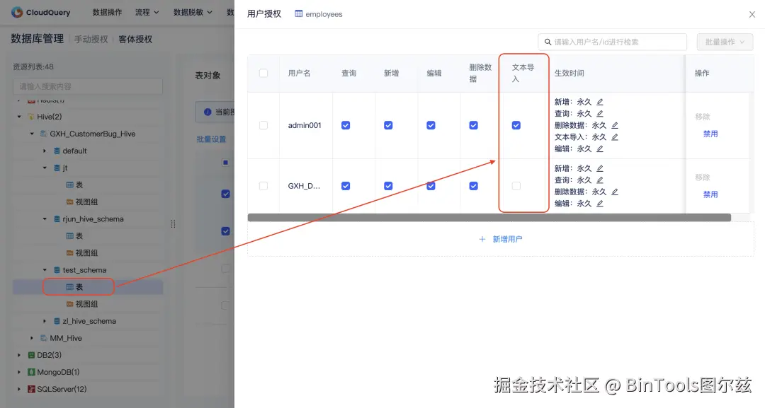Click the rjun_hive_schema database icon
Viewport: 765px width, 408px height.
[x=57, y=219]
